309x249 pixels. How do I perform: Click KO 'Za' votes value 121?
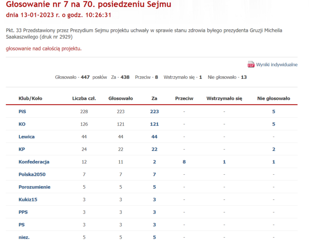(154, 124)
